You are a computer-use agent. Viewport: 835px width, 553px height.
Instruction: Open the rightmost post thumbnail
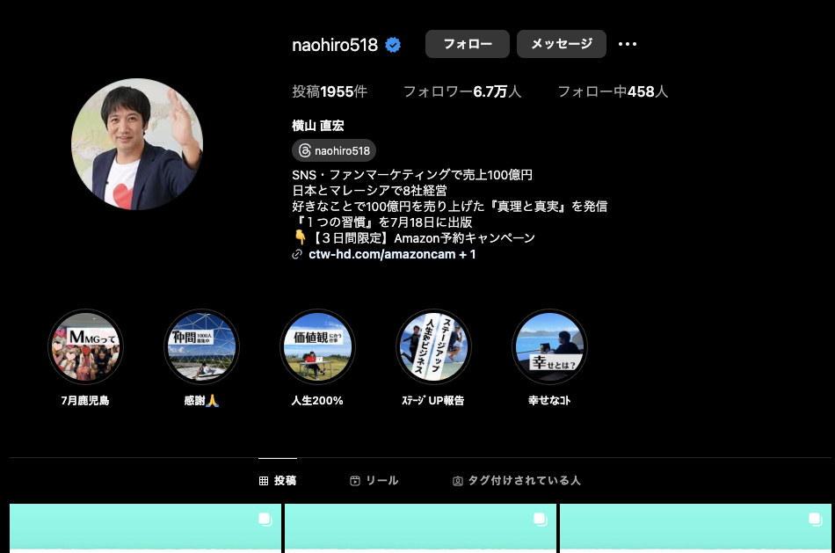coord(695,528)
